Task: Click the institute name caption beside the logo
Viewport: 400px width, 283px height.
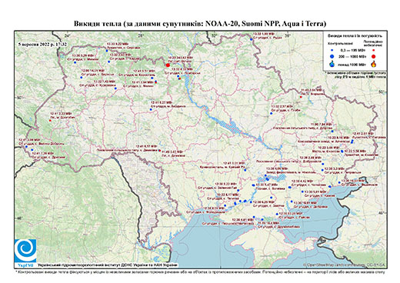Action: 108,265
